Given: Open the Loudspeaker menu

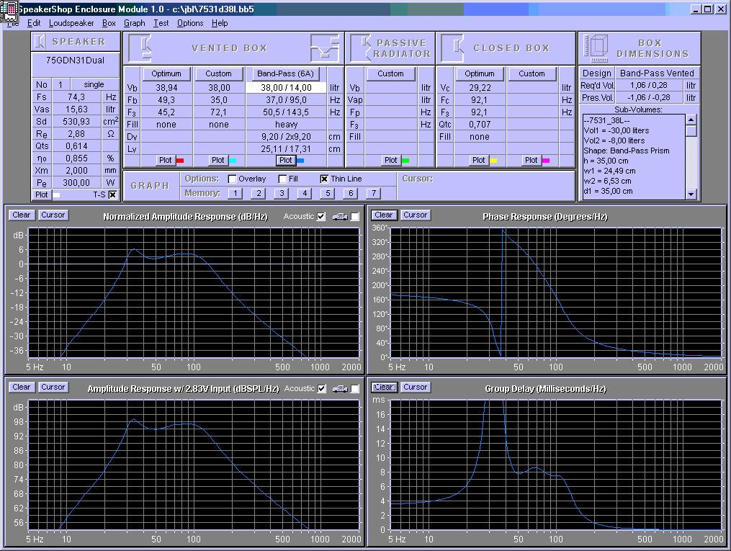Looking at the screenshot, I should (71, 23).
